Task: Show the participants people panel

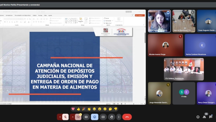Action: [x=204, y=117]
